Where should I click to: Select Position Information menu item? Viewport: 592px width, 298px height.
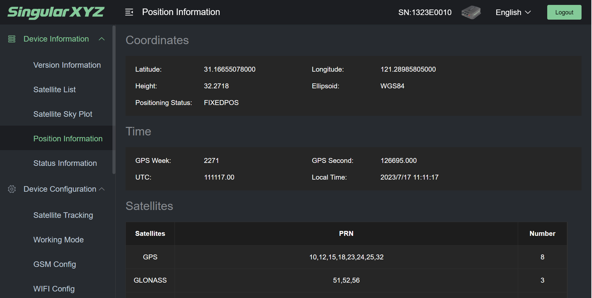click(x=68, y=139)
